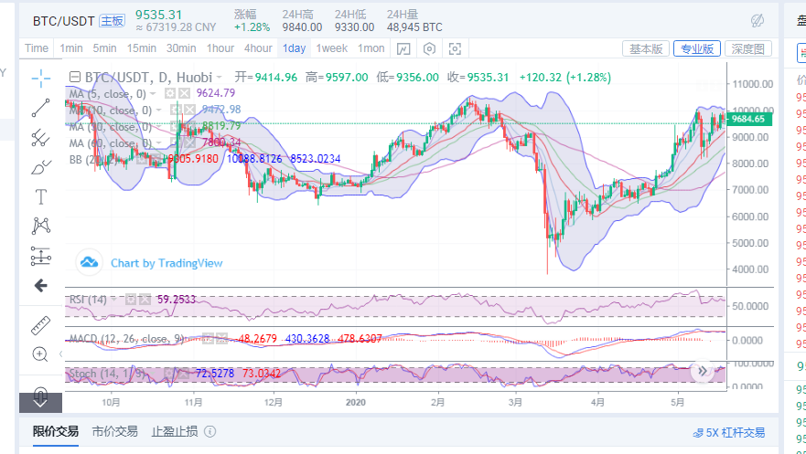806x454 pixels.
Task: Select the crosshair cursor tool
Action: click(40, 79)
